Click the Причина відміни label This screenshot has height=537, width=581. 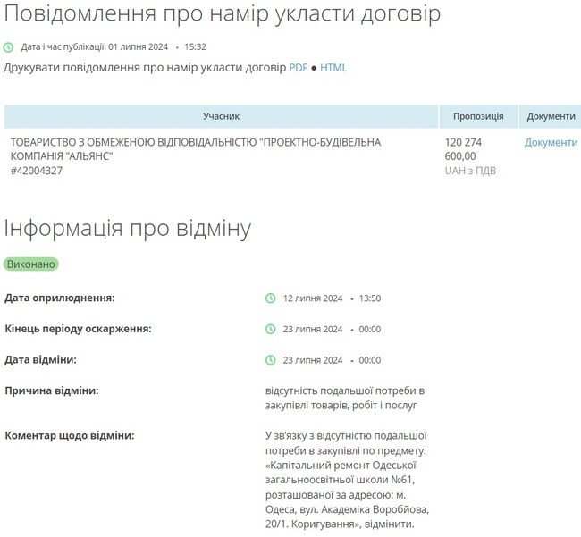[52, 391]
